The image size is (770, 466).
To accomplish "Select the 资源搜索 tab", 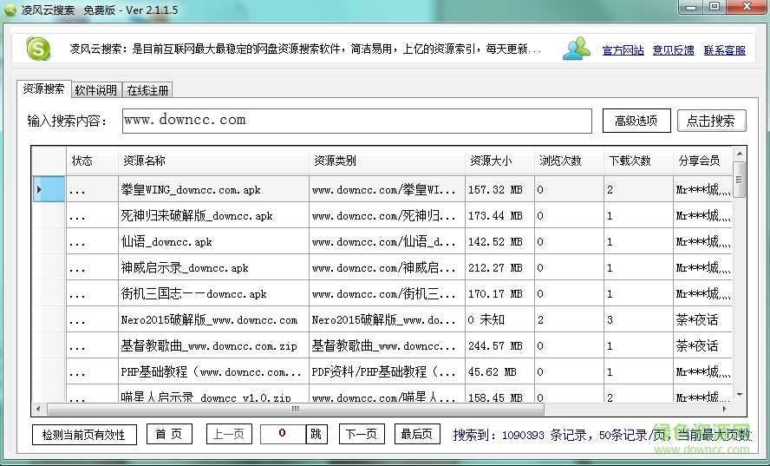I will tap(43, 89).
